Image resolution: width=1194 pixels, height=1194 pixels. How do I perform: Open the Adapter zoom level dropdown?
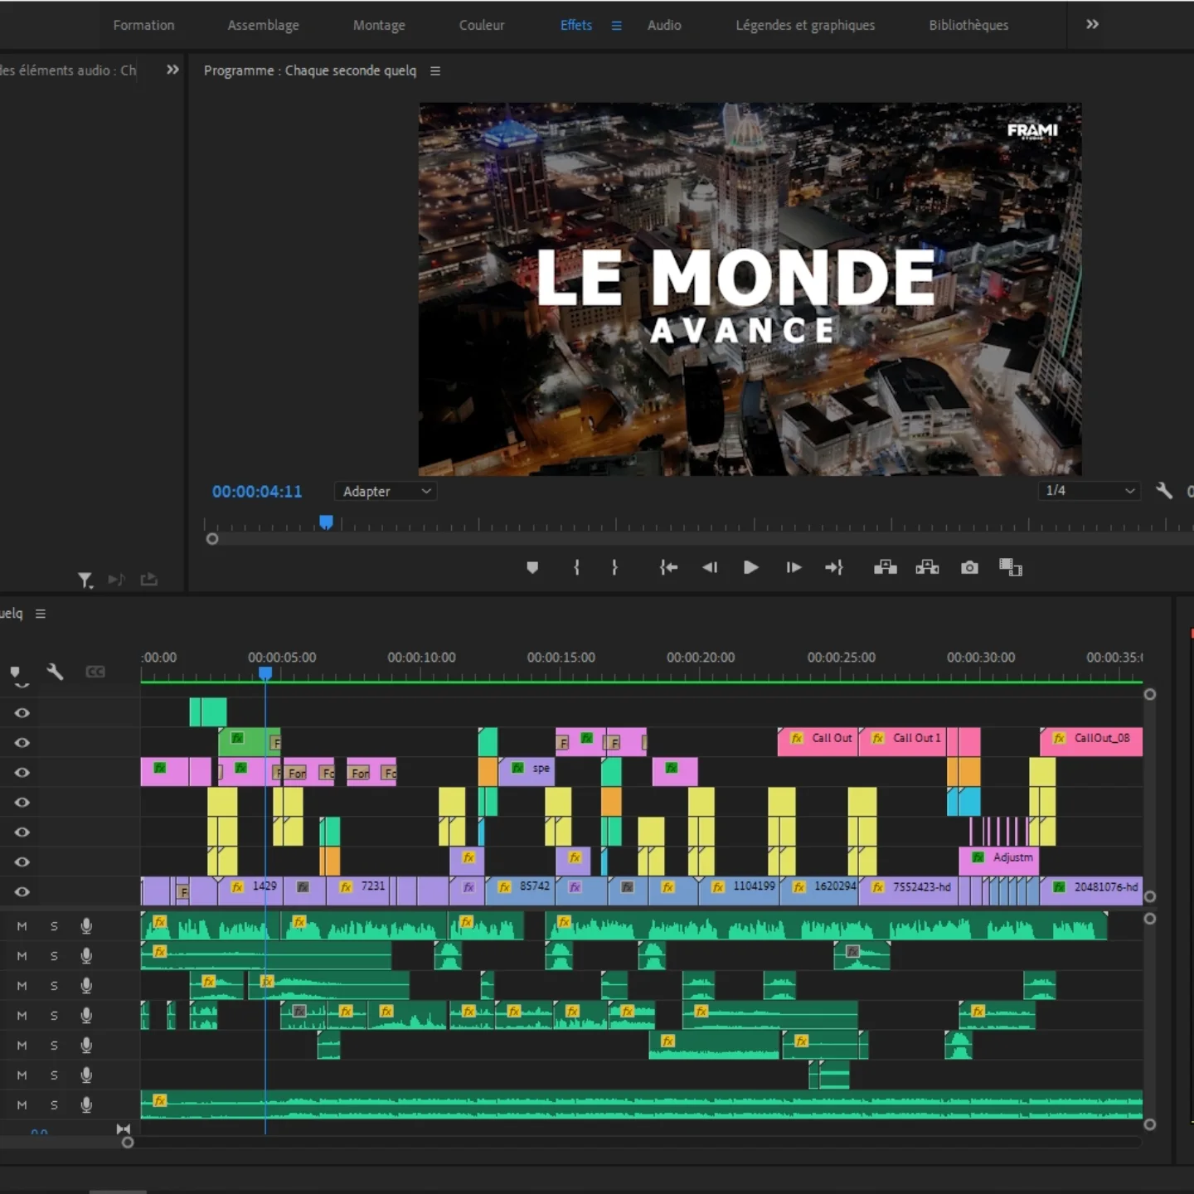(x=386, y=491)
